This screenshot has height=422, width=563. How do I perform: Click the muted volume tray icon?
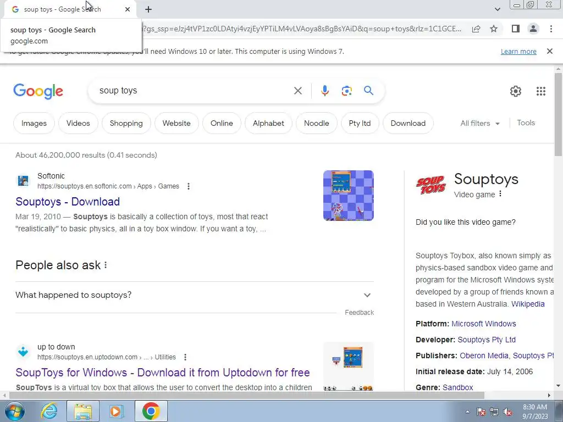pos(507,412)
